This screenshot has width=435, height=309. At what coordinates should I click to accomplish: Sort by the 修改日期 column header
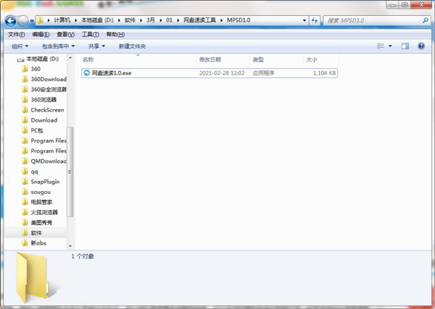(210, 59)
